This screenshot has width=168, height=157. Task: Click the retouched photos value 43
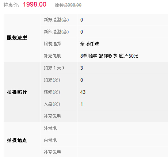coord(83,92)
